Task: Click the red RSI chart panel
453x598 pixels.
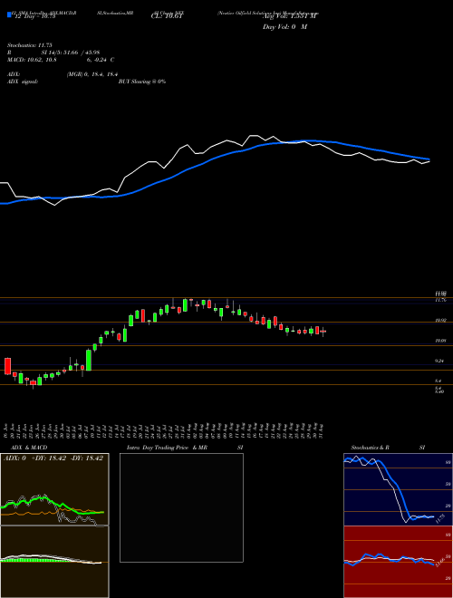Action: [398, 562]
